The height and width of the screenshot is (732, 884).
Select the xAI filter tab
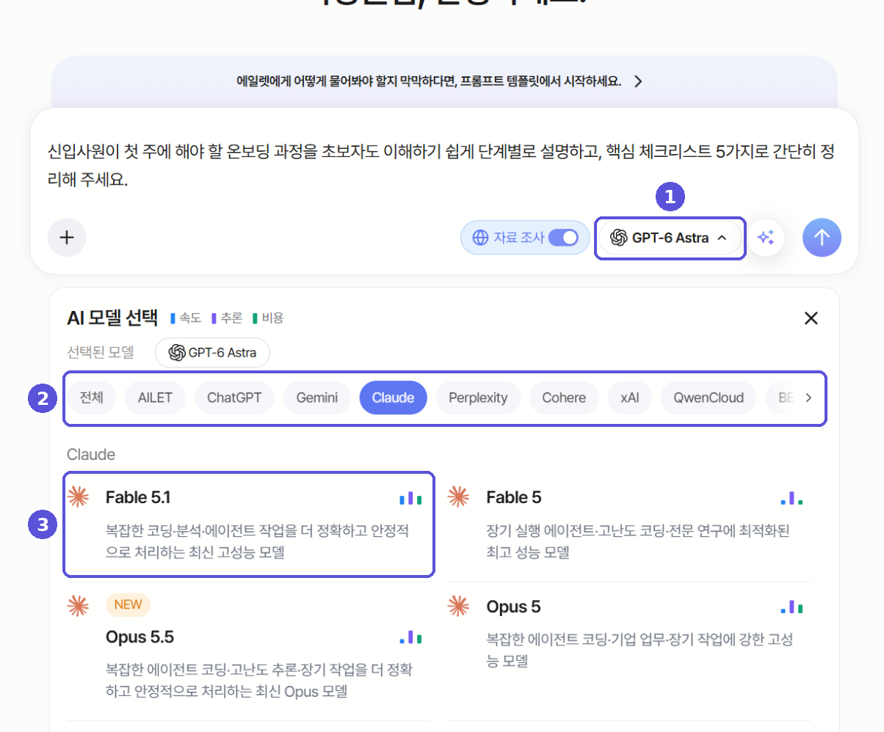630,398
